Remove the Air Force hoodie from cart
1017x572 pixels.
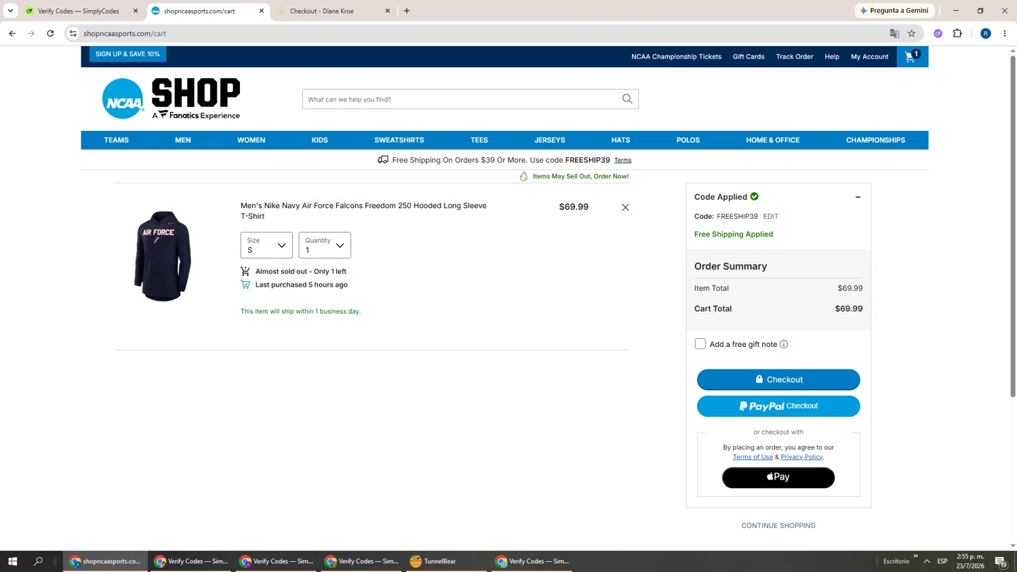pyautogui.click(x=625, y=207)
